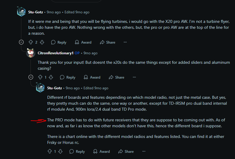Open Stu-Gotz's avatar on top comment
Image resolution: width=235 pixels, height=159 pixels.
[21, 12]
